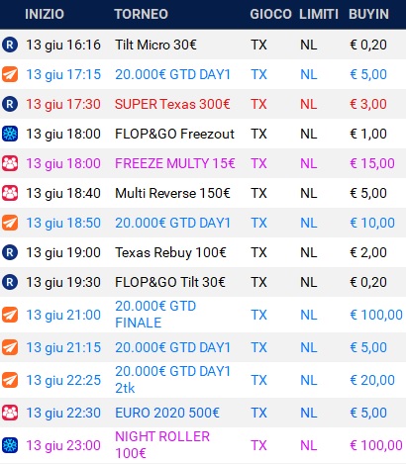406x464 pixels.
Task: Click the 13 giu 18:50 start time
Action: [x=63, y=223]
